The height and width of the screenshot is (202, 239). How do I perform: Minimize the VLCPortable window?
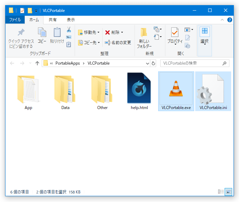point(194,10)
